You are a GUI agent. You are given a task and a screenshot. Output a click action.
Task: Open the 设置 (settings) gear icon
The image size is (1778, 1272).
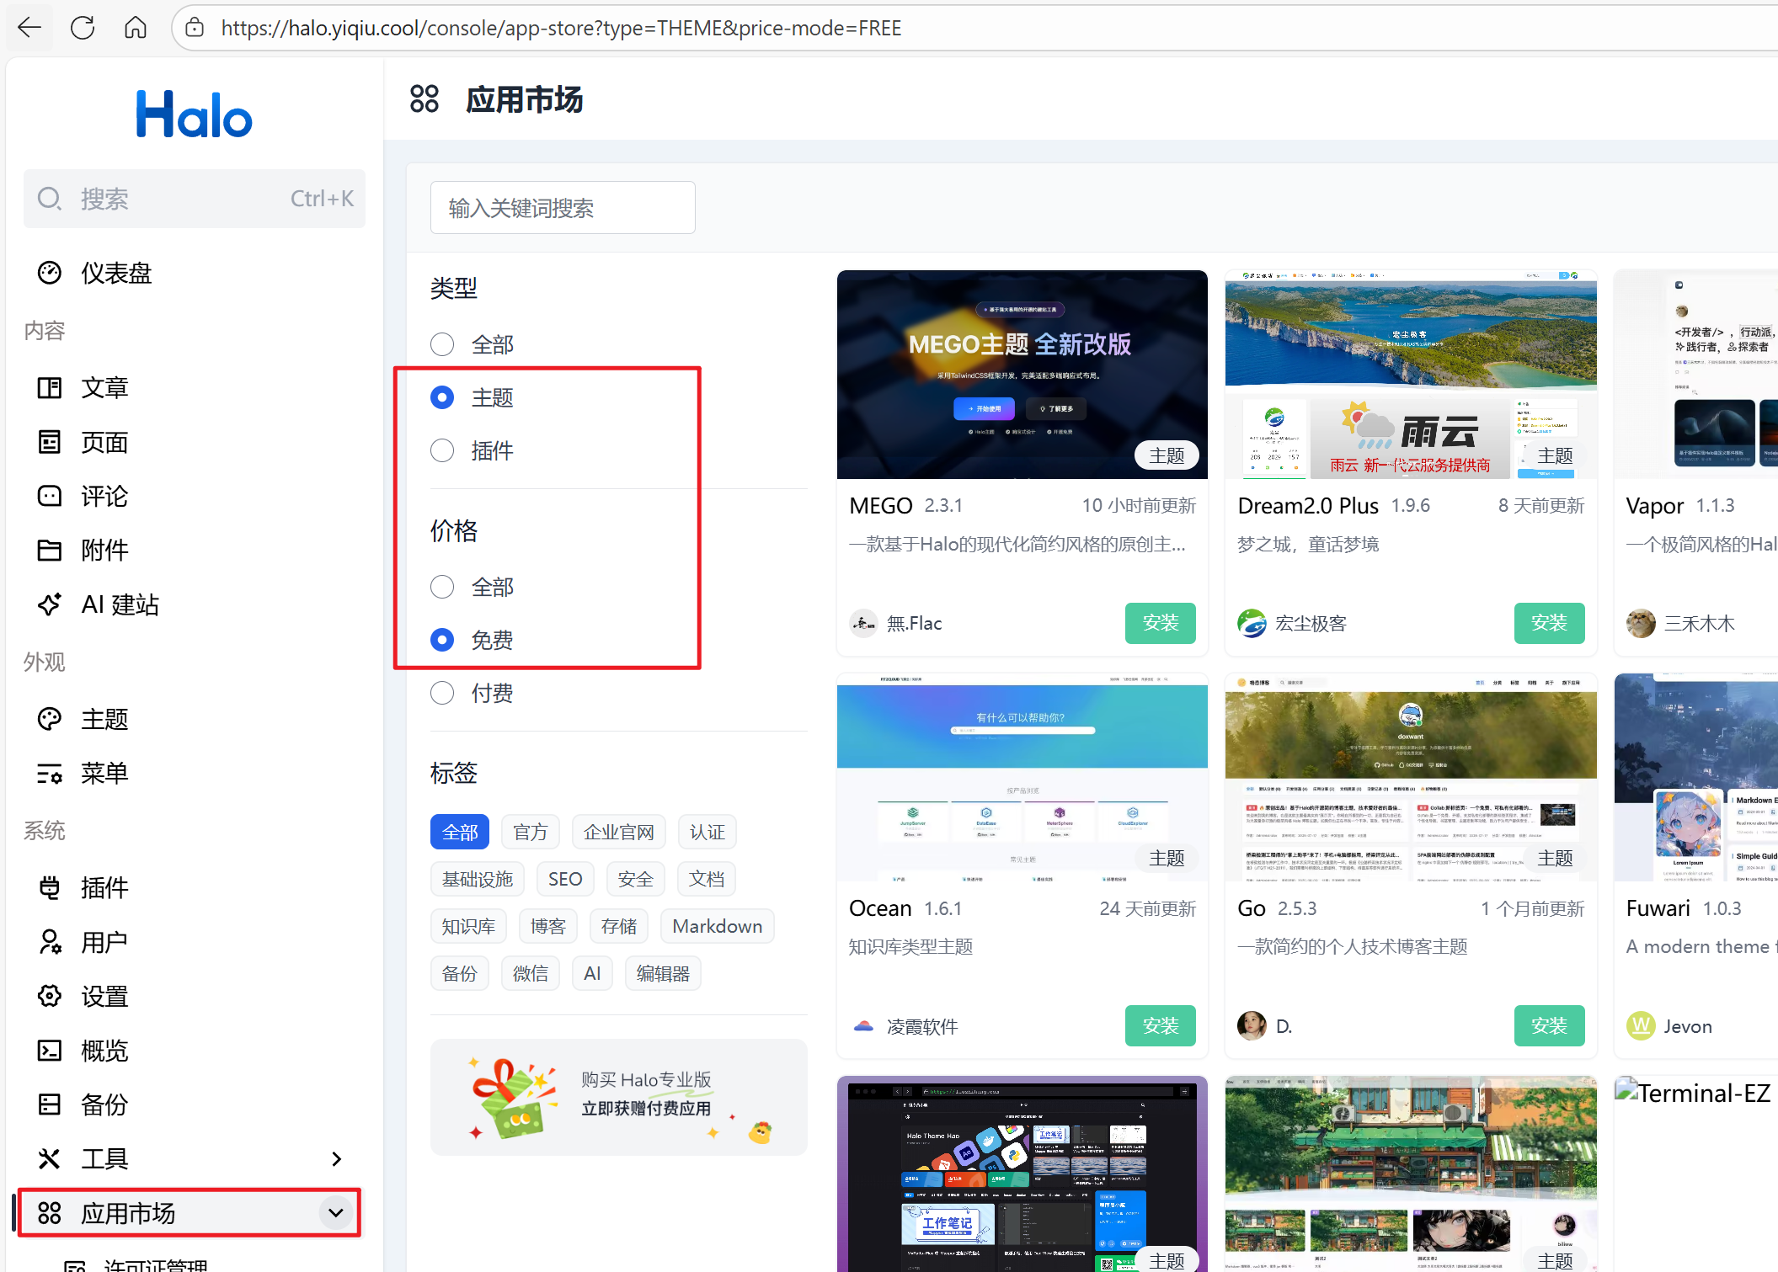click(50, 996)
